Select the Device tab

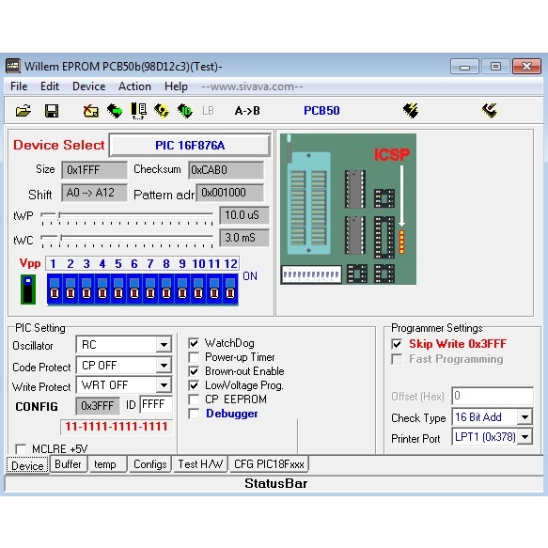27,465
